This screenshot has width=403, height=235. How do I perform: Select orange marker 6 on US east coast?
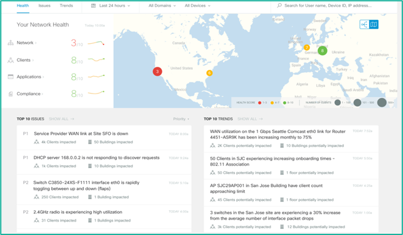pyautogui.click(x=209, y=73)
